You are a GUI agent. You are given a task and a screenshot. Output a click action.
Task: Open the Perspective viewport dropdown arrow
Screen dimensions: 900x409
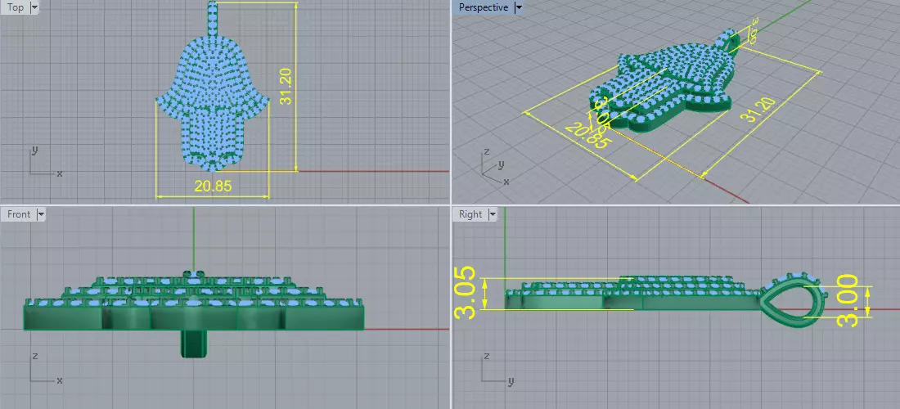pos(519,7)
